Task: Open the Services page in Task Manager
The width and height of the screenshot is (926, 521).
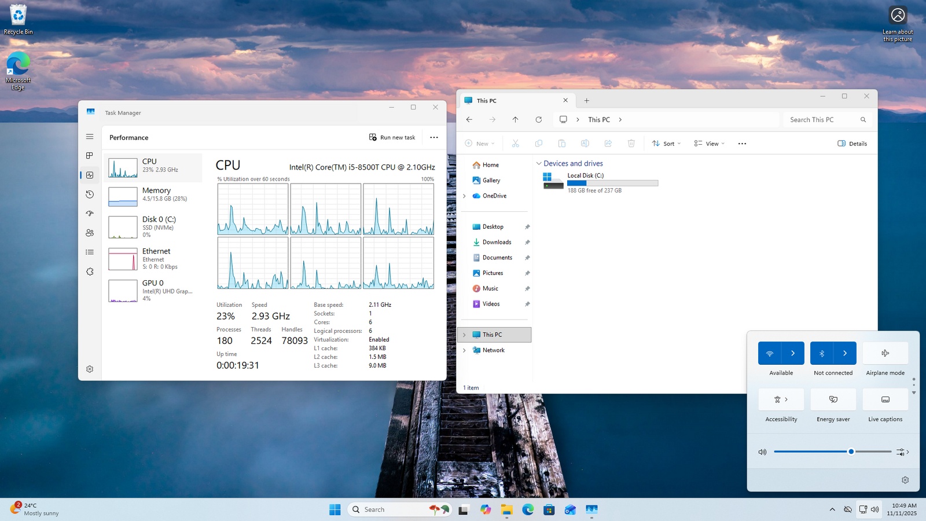Action: tap(90, 271)
